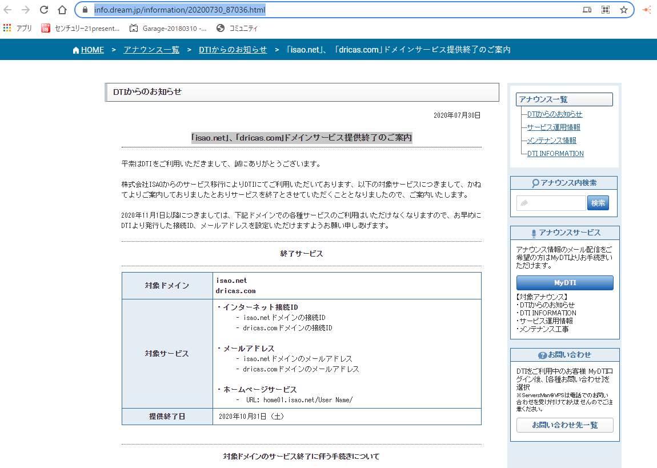Click the orange extension icon at toolbar edge
The height and width of the screenshot is (468, 657).
tap(648, 10)
